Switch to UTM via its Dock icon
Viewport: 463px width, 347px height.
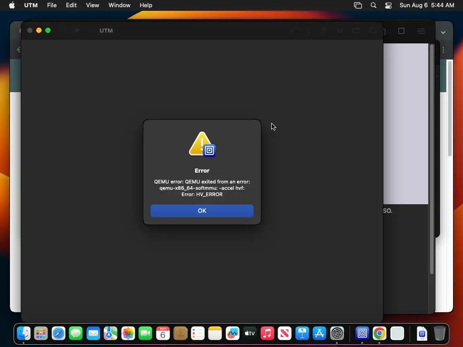point(362,333)
